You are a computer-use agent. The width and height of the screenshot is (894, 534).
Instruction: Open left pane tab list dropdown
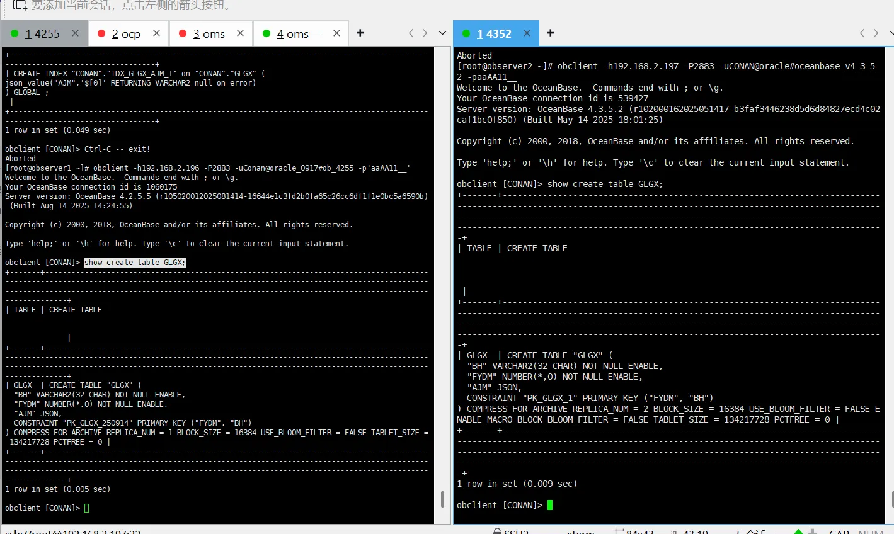point(442,33)
